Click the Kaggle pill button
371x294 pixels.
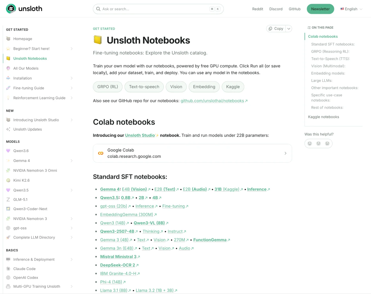click(x=233, y=87)
